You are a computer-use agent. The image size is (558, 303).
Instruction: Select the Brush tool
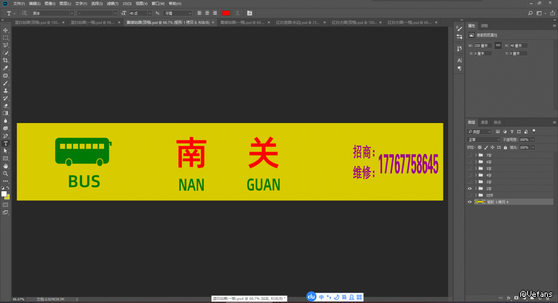[6, 83]
